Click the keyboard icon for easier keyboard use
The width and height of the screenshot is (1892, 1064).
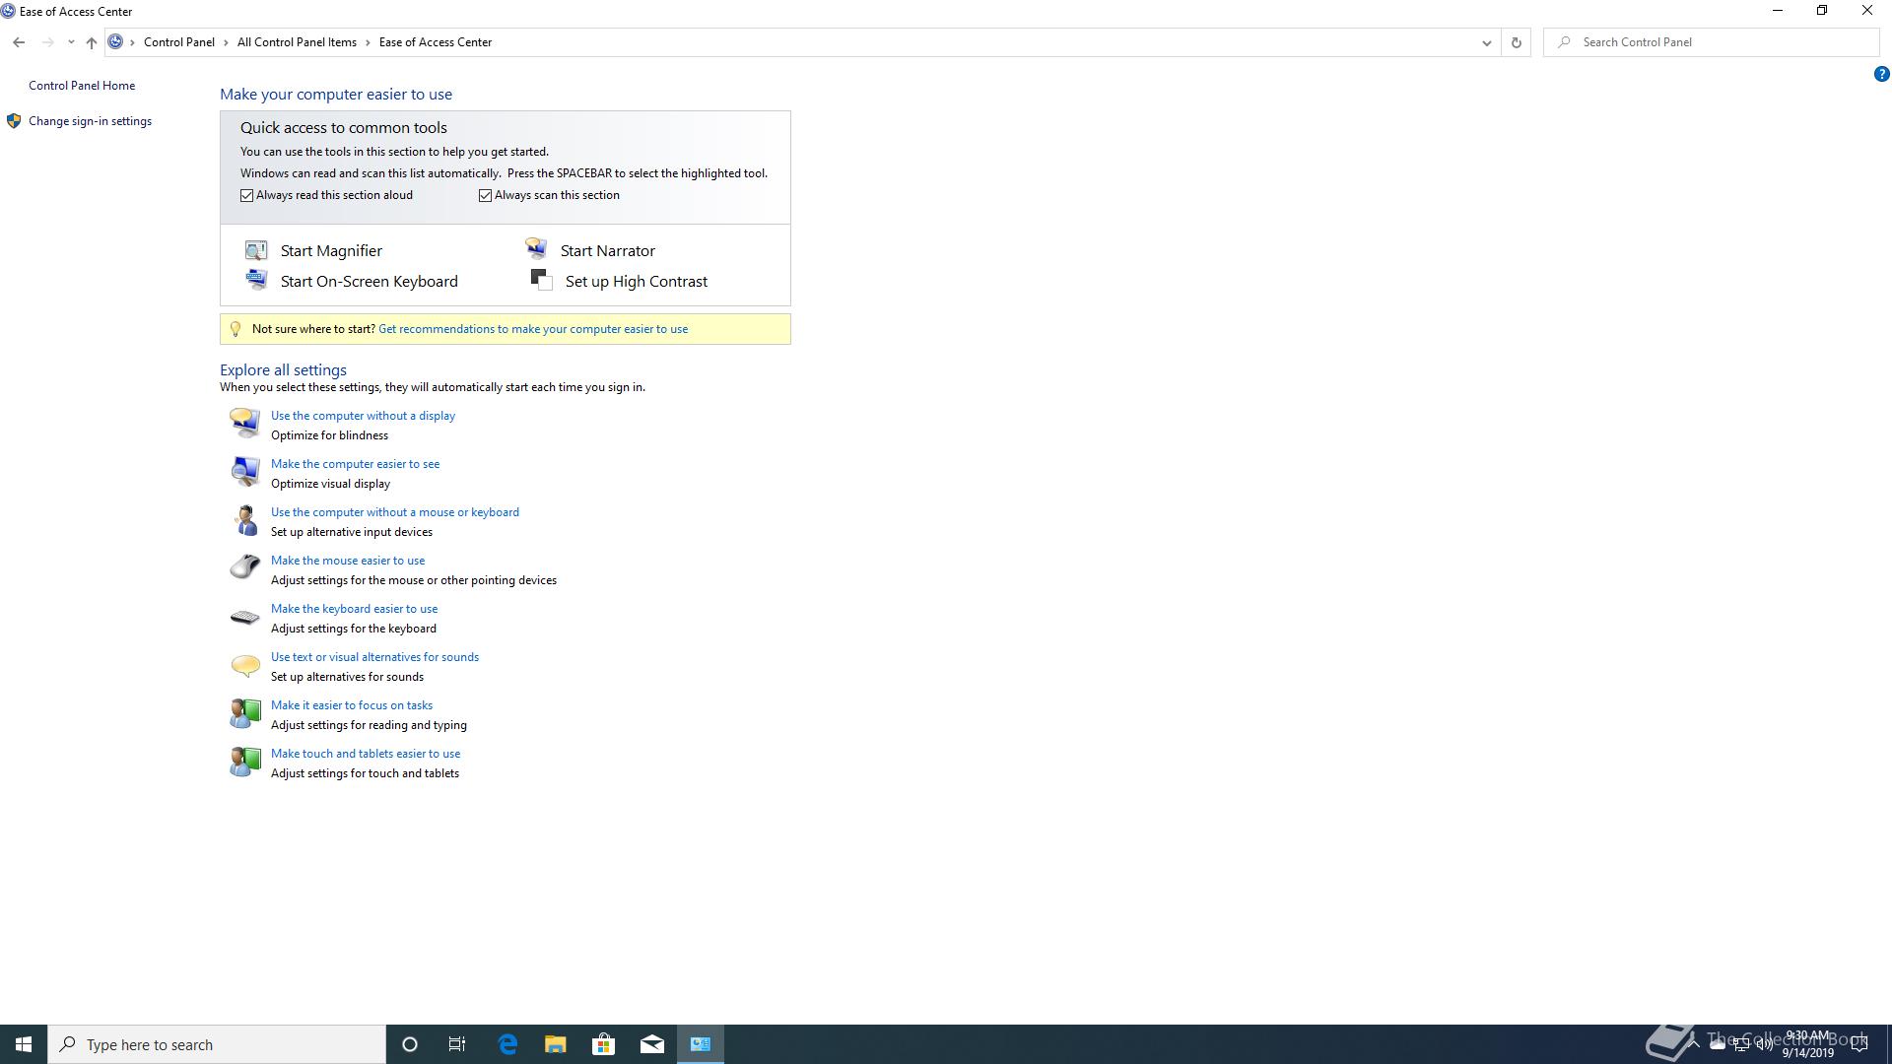[x=244, y=617]
